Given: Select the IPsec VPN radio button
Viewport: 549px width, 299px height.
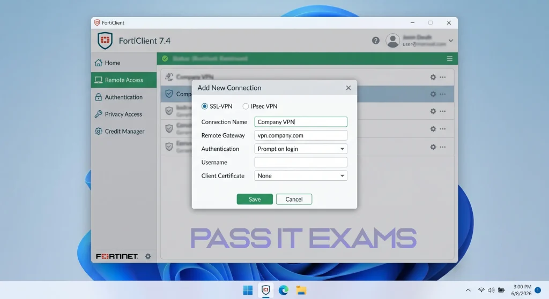Looking at the screenshot, I should pyautogui.click(x=246, y=106).
